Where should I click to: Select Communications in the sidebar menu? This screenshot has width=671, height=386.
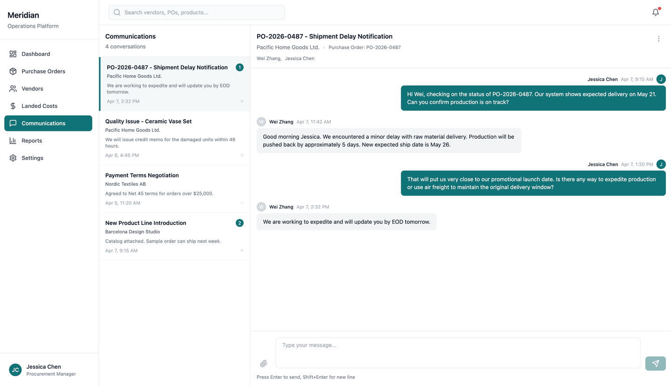click(44, 123)
